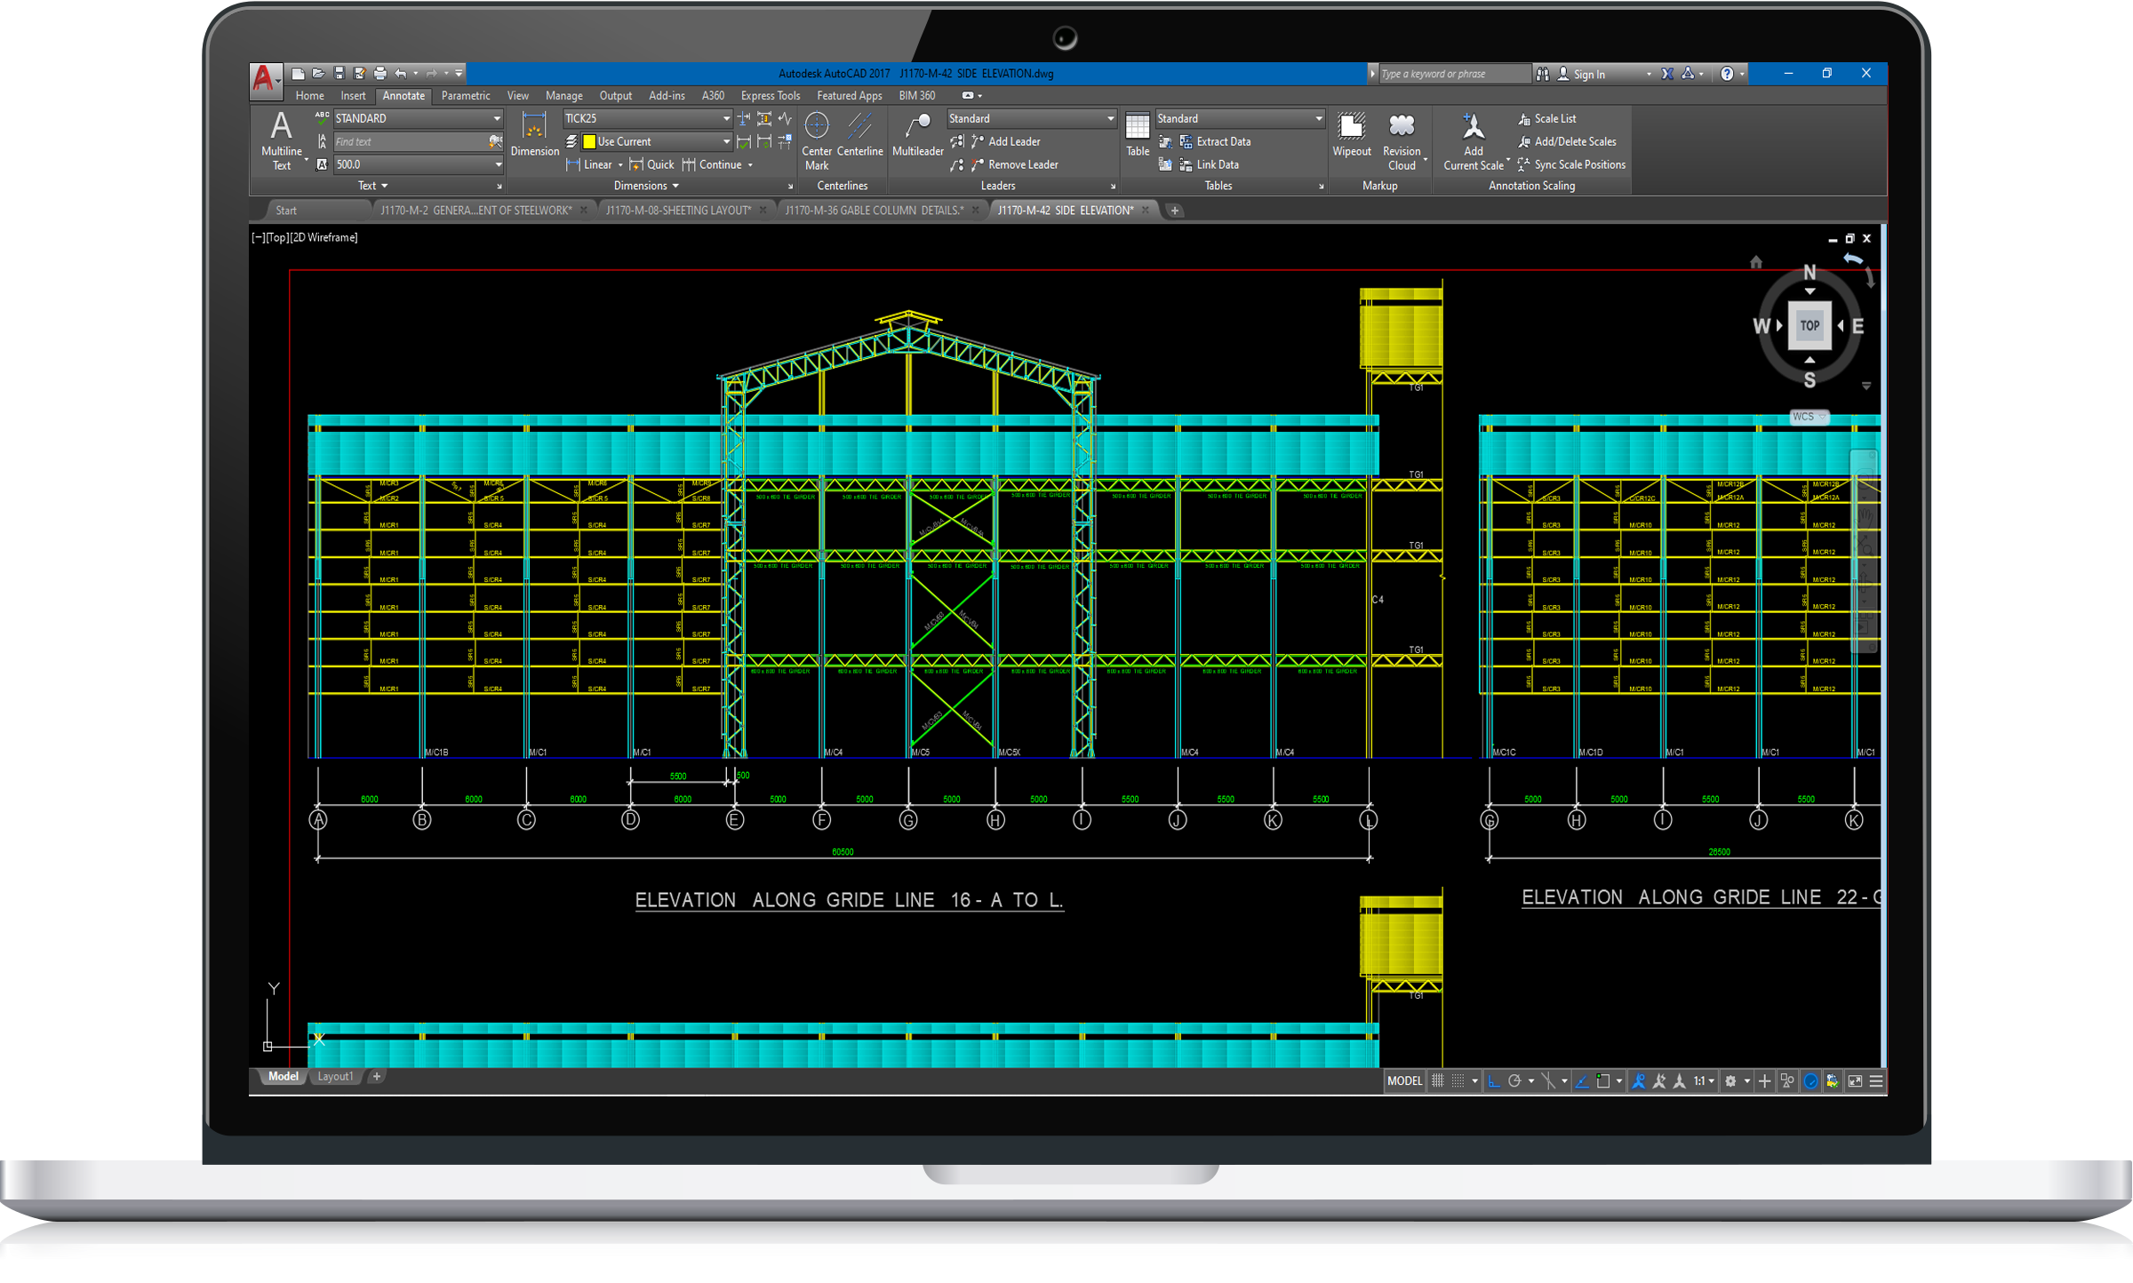Switch to J1170-M-08-SHEETING LAYOUT drawing tab

(678, 211)
